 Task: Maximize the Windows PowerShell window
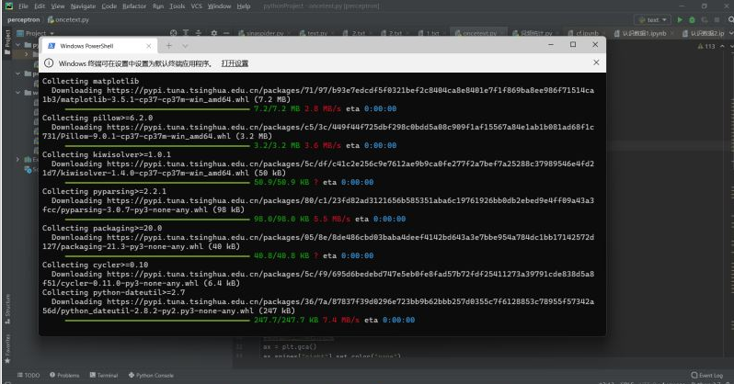[573, 44]
